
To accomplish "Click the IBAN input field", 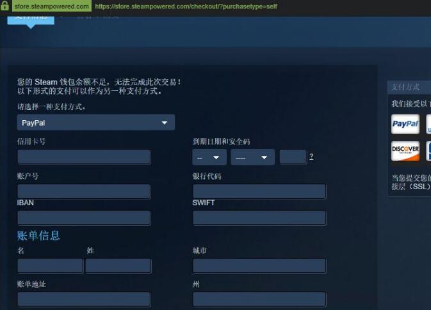I will (84, 218).
